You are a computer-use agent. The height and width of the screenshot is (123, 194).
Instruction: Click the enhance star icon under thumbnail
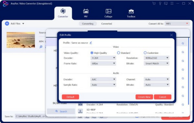click(x=41, y=47)
